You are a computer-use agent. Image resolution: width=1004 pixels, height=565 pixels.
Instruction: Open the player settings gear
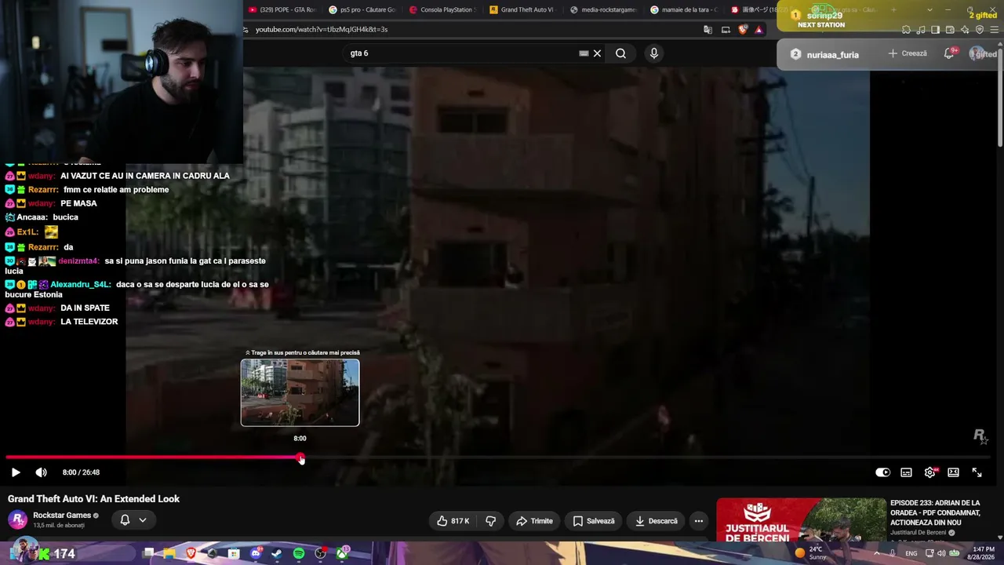tap(929, 472)
